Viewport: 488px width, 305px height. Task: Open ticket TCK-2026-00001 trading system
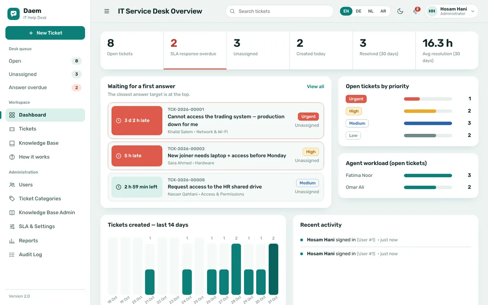coord(216,121)
